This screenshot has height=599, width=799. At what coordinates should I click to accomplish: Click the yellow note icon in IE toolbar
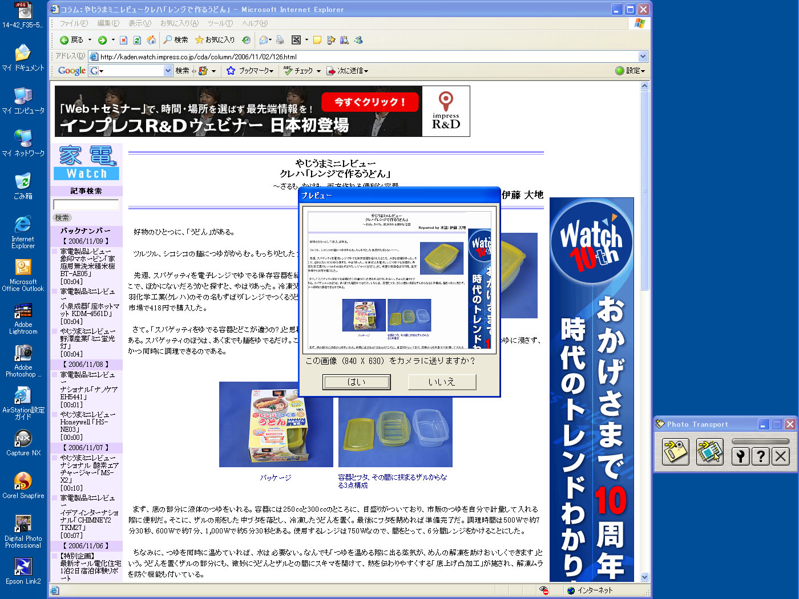point(317,40)
